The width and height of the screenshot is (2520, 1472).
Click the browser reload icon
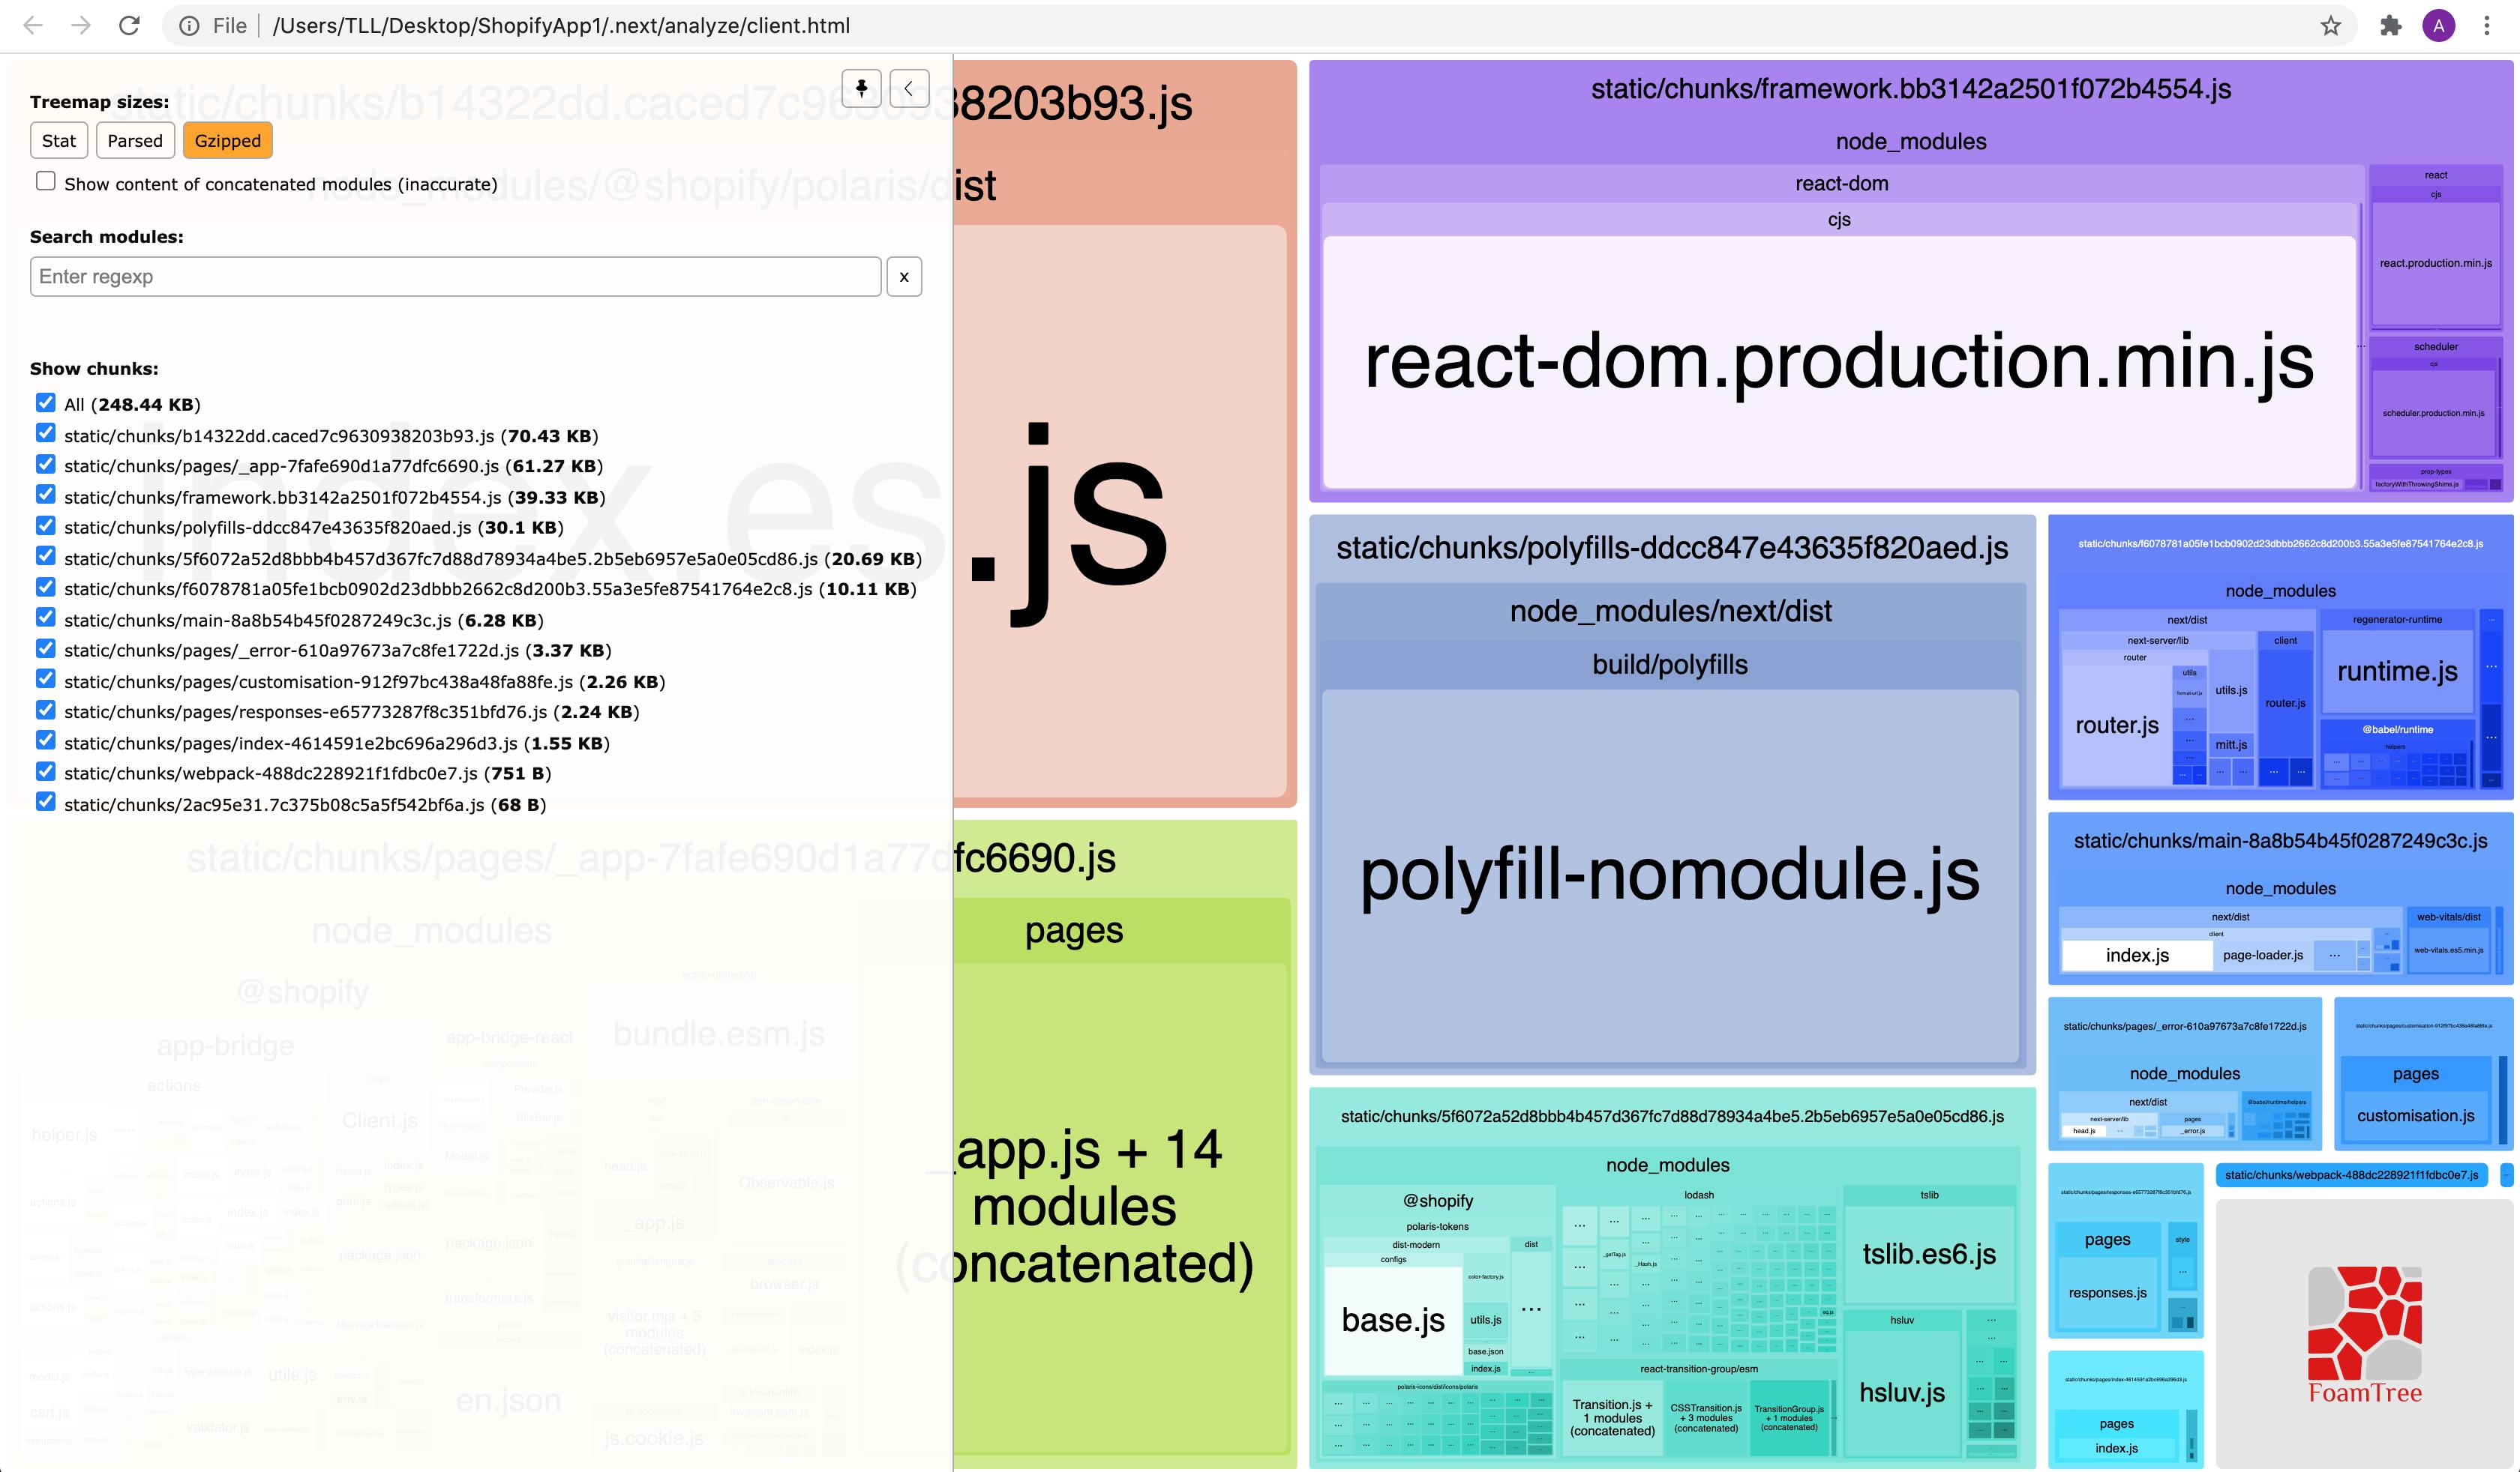(129, 26)
